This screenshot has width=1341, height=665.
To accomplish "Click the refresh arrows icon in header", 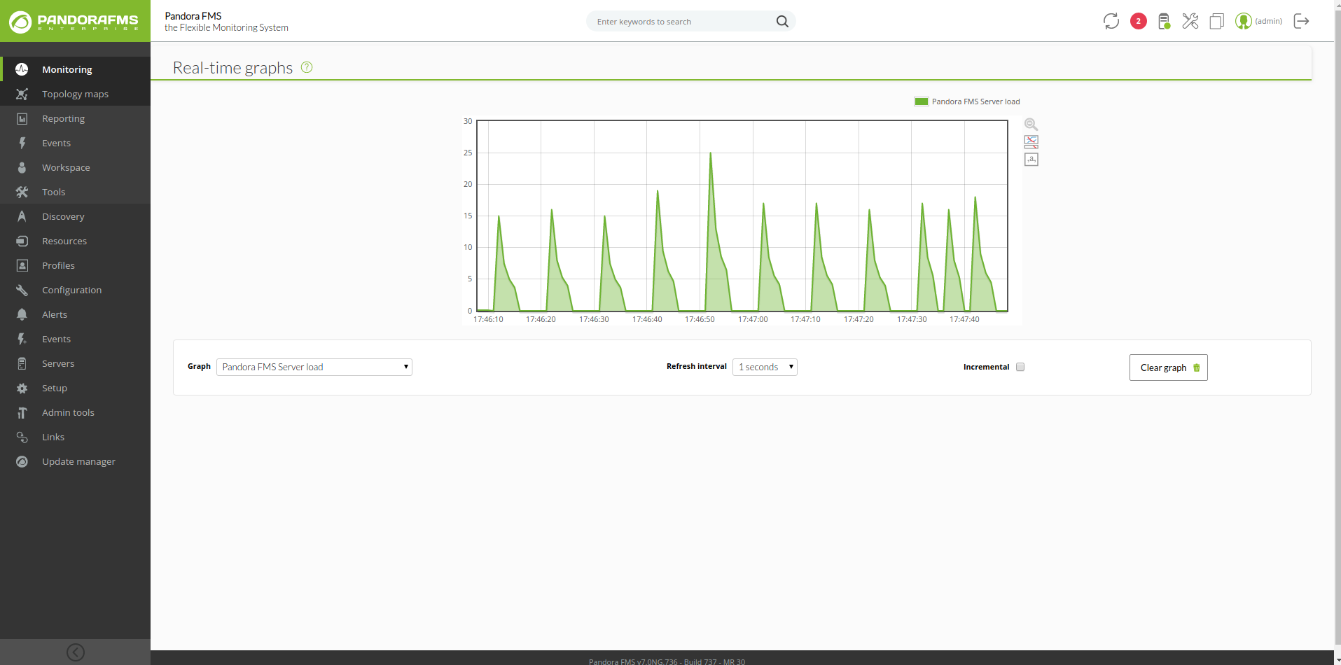I will click(x=1111, y=21).
